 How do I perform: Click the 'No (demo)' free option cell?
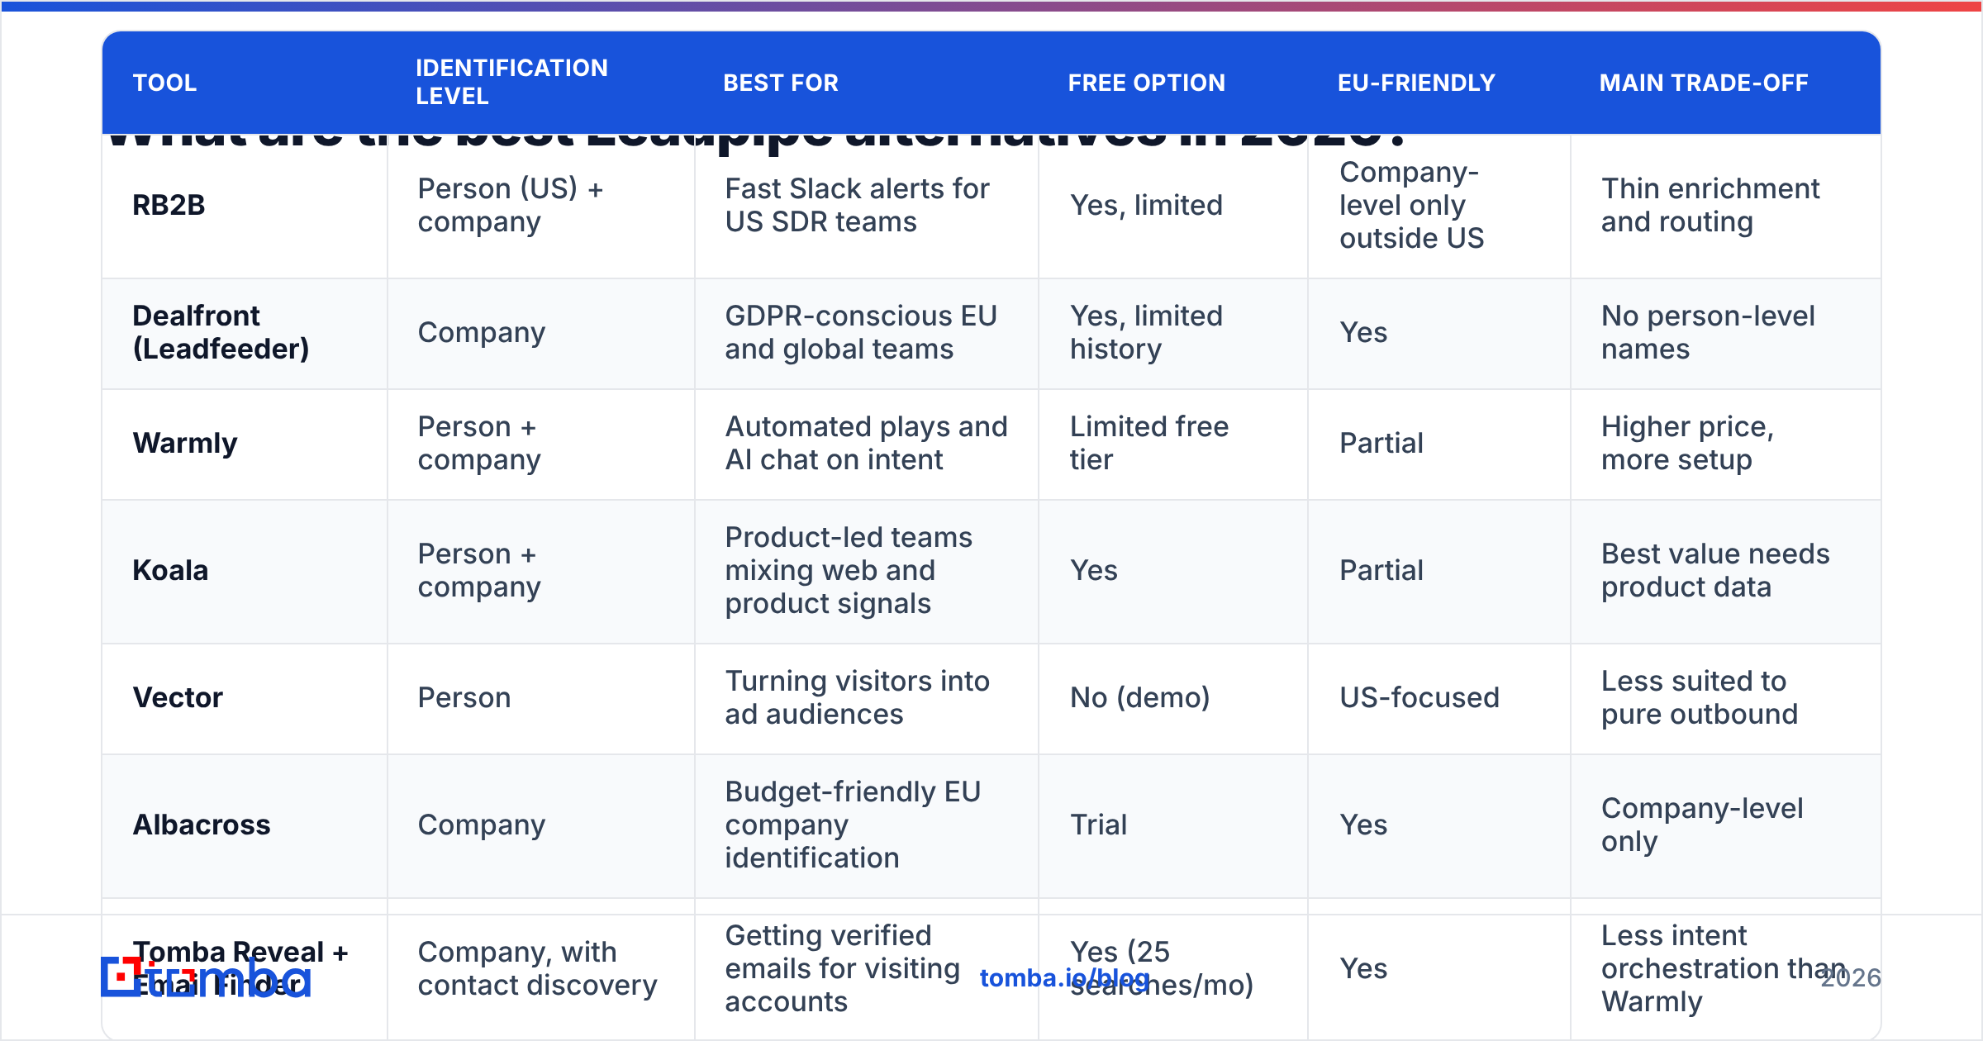coord(1139,697)
